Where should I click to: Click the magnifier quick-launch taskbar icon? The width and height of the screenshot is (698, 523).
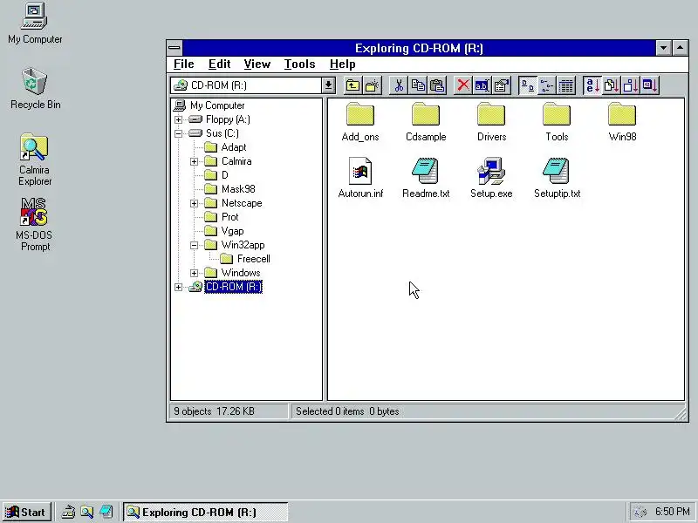(86, 513)
